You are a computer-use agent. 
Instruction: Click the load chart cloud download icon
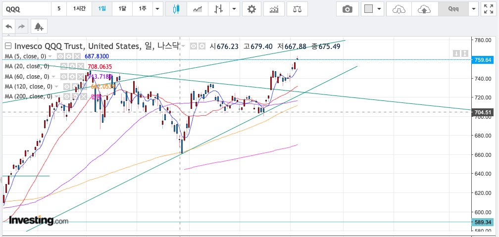(x=399, y=9)
